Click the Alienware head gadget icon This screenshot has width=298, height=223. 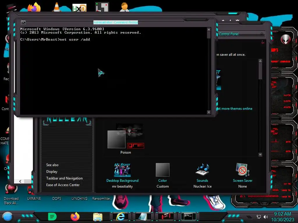click(x=286, y=39)
